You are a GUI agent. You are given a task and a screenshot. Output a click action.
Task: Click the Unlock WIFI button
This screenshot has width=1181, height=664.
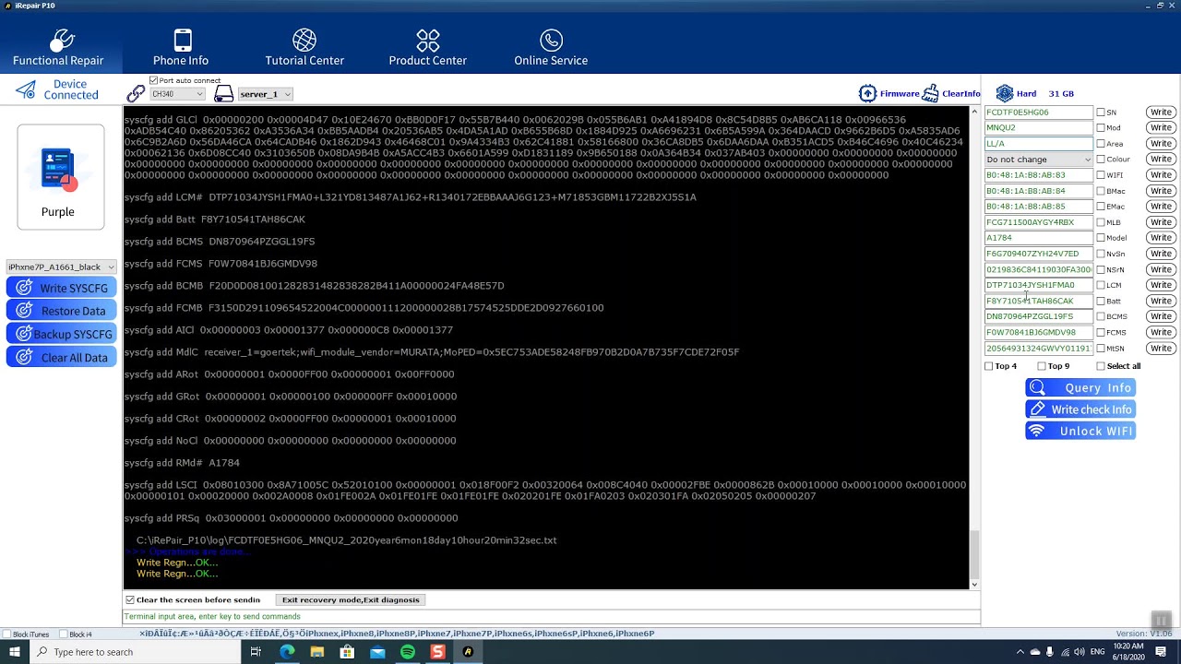point(1080,431)
